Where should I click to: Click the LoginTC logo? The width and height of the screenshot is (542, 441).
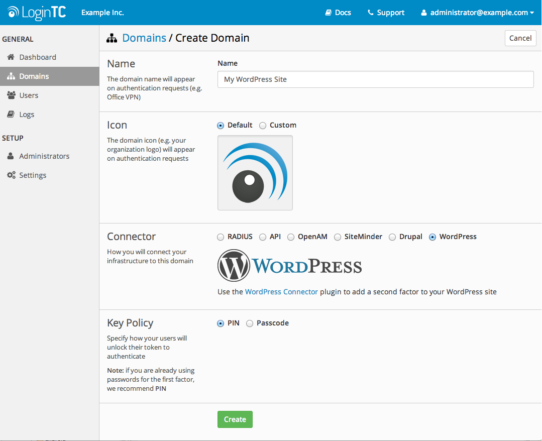click(37, 13)
